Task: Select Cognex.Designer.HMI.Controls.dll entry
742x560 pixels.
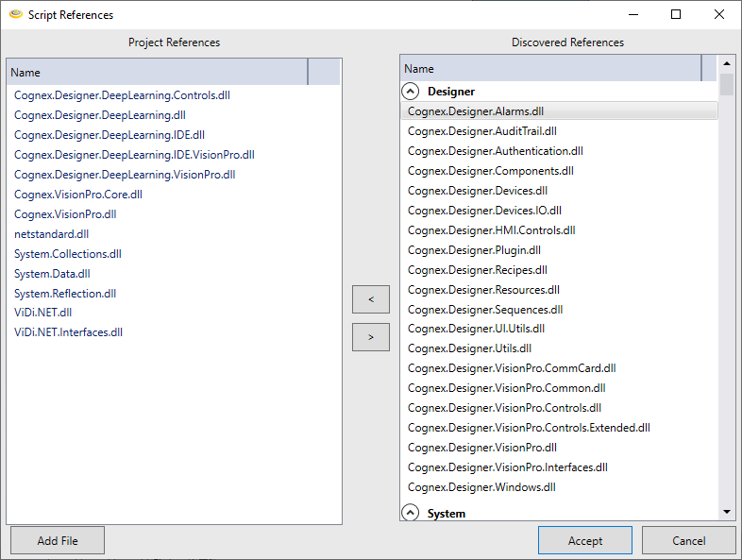Action: [491, 230]
